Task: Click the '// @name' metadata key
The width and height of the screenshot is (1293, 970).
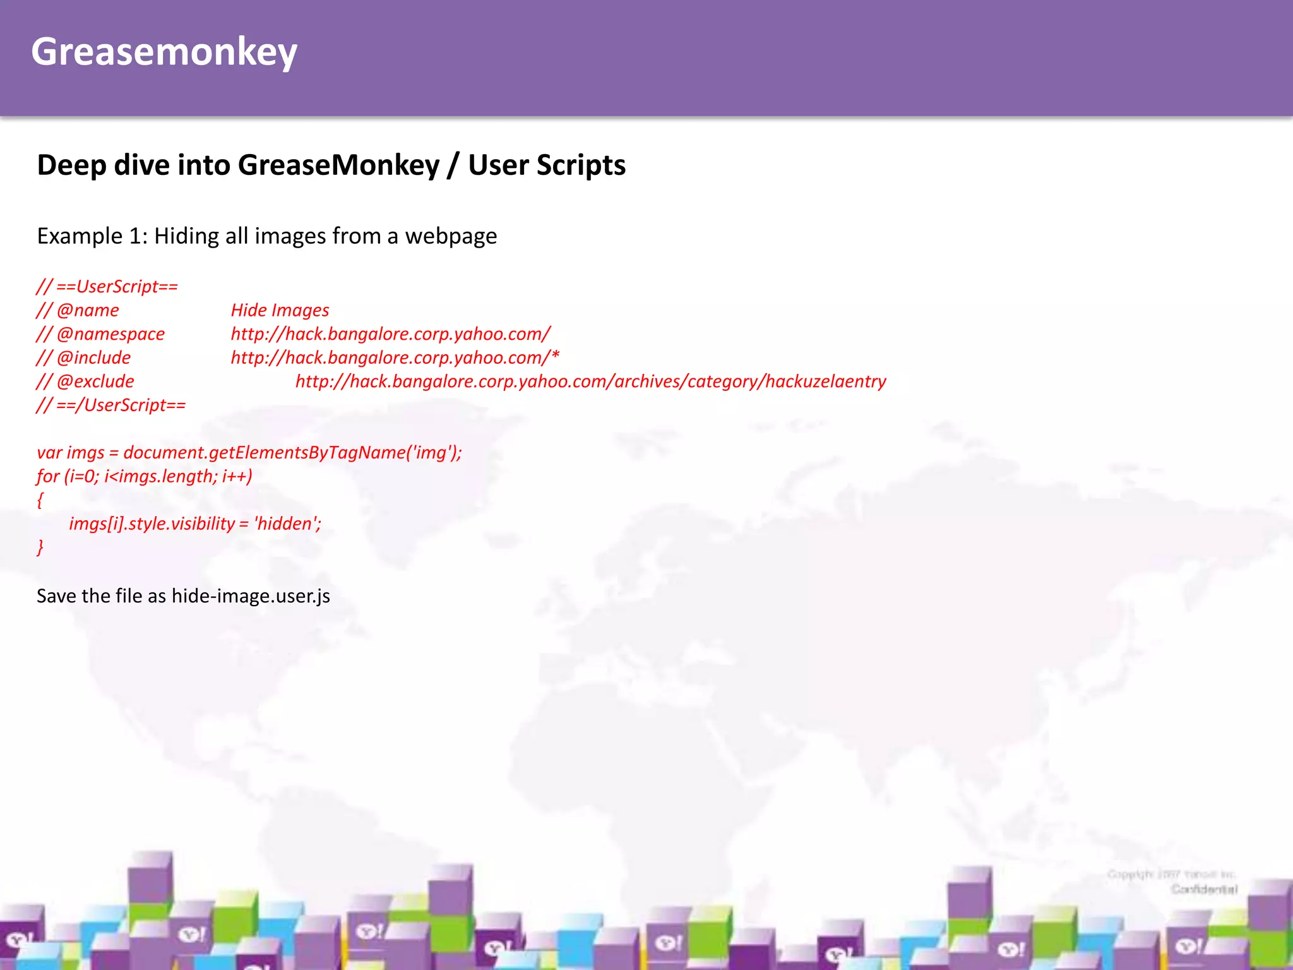Action: coord(78,310)
